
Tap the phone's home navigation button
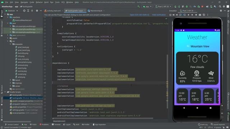tap(197, 108)
